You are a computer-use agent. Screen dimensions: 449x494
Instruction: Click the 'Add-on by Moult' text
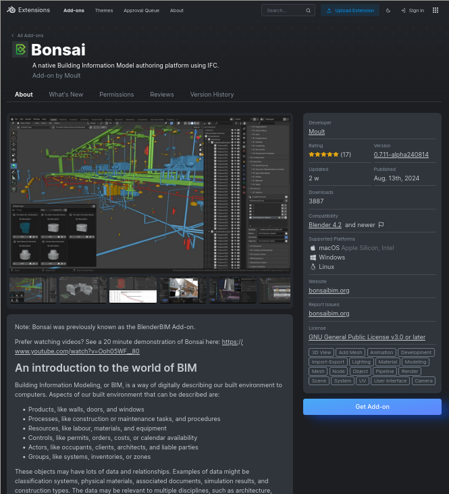click(x=56, y=76)
